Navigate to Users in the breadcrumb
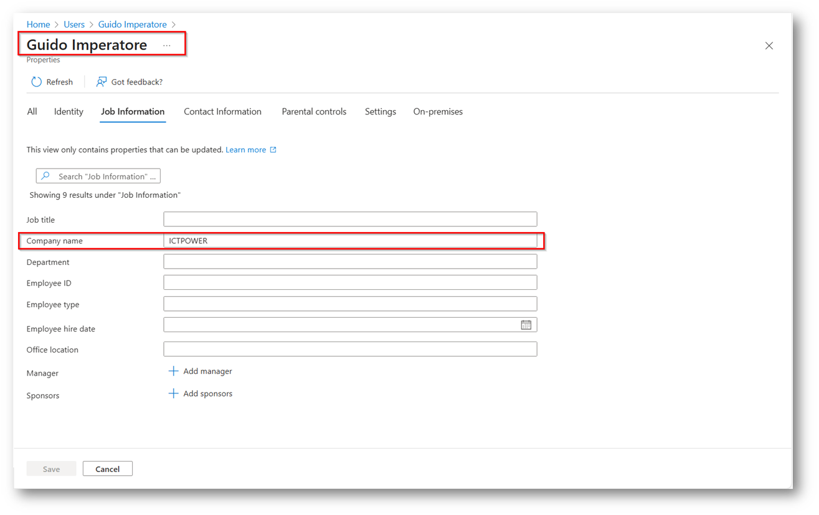This screenshot has width=819, height=515. (x=74, y=24)
